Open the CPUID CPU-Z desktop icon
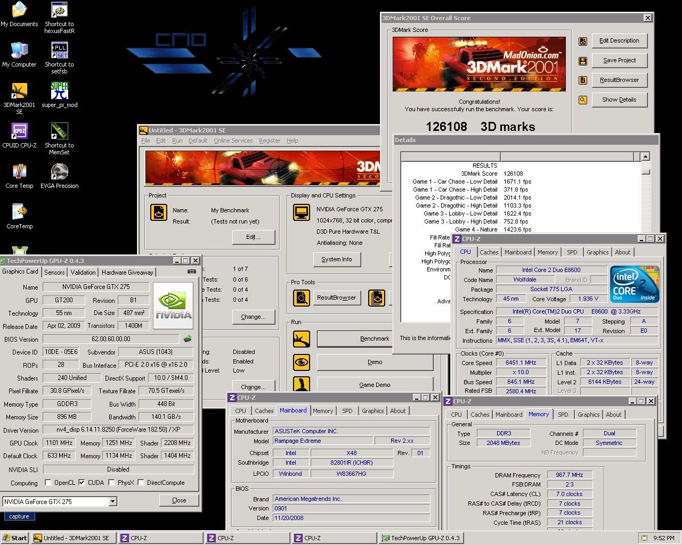This screenshot has height=545, width=682. [19, 131]
